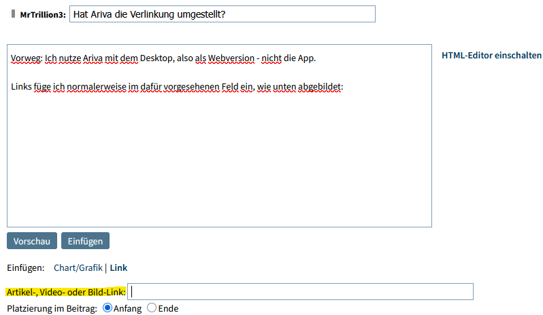
Task: Turn on the HTML editor via 'HTML-Editor einschalten'
Action: tap(491, 56)
